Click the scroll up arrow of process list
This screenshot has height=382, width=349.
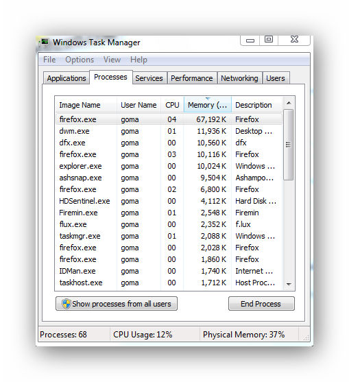[289, 103]
